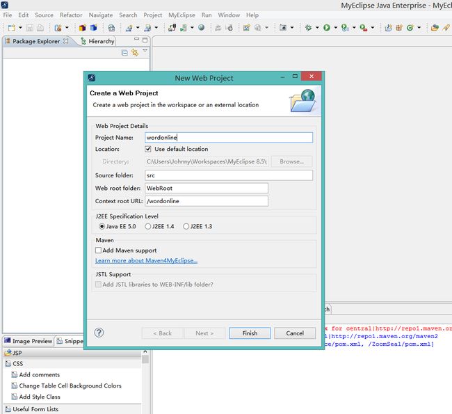Click the green Run play icon
Viewport: 452px width, 414px height.
pos(327,28)
